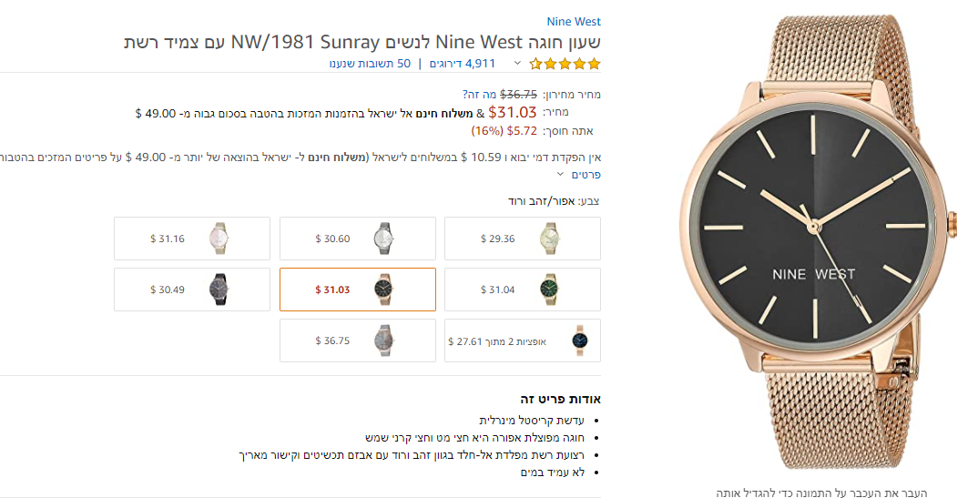Click the product title text

362,43
